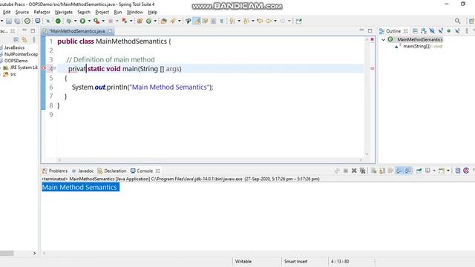Click Terminate square icon in Console toolbar
The height and width of the screenshot is (267, 475).
345,171
